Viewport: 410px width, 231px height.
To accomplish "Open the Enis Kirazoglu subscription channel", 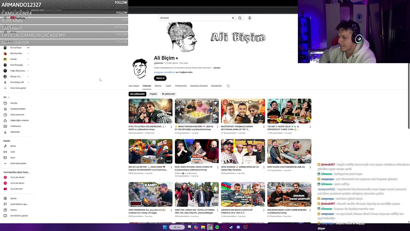I will point(16,65).
